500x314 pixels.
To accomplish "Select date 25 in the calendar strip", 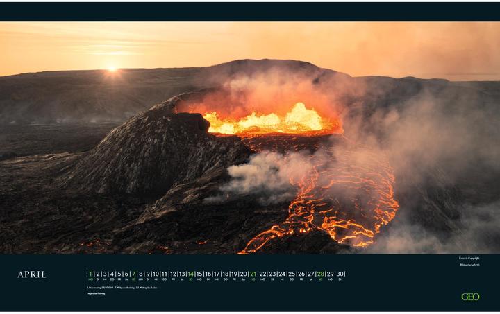I will 292,274.
